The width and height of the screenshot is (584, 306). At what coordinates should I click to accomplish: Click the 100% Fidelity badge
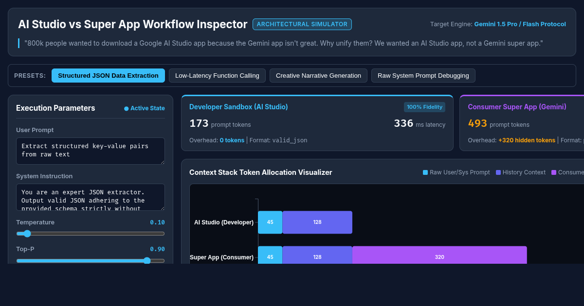(424, 107)
